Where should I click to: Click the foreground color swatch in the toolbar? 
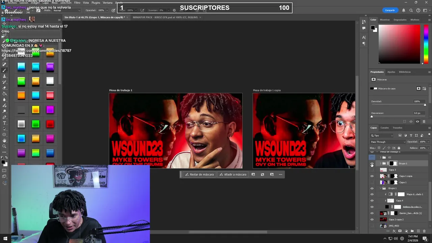[3, 163]
